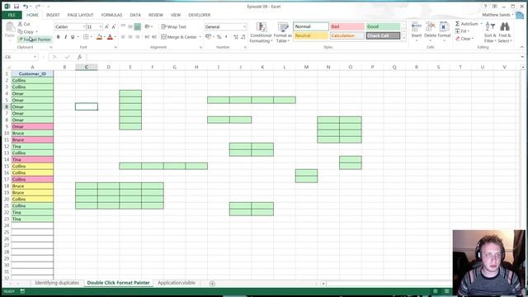The height and width of the screenshot is (297, 528).
Task: Add a new sheet with plus button
Action: (x=212, y=284)
